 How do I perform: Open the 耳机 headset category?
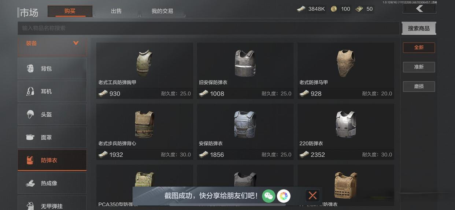[x=52, y=91]
